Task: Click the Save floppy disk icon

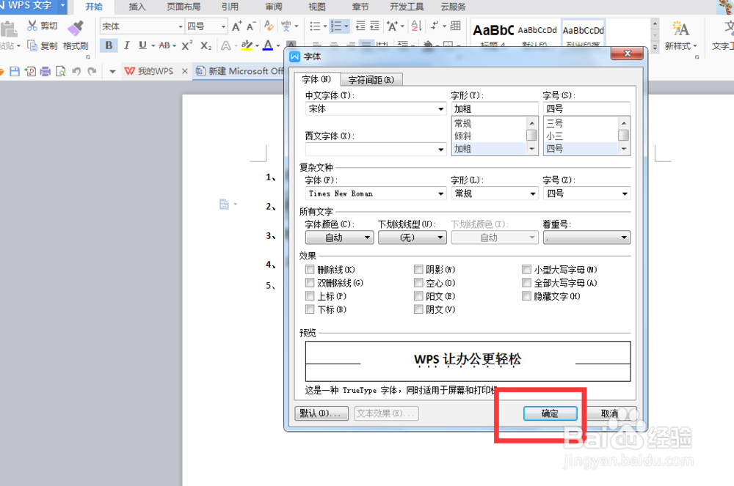Action: tap(15, 71)
